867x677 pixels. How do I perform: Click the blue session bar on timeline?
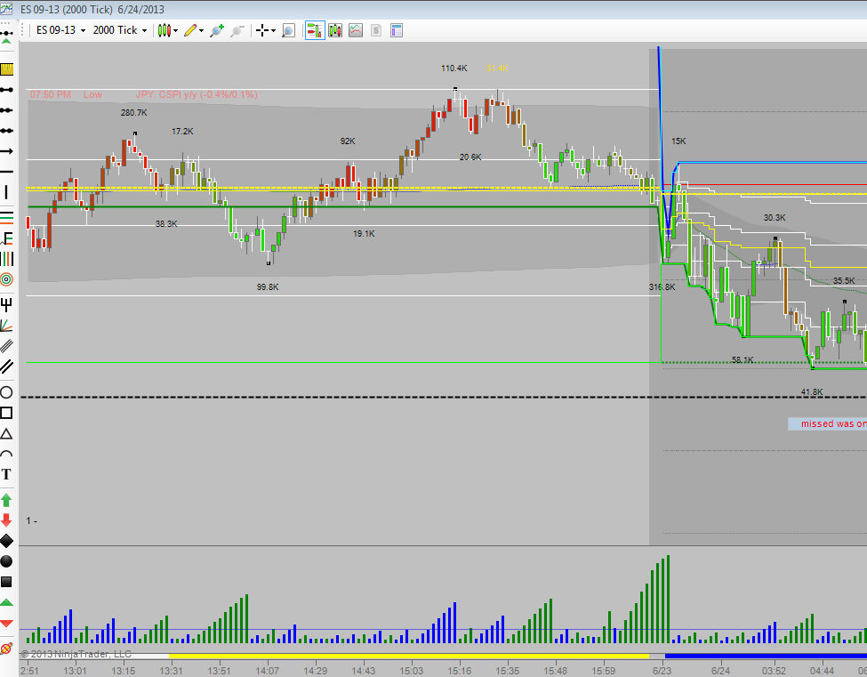click(766, 656)
